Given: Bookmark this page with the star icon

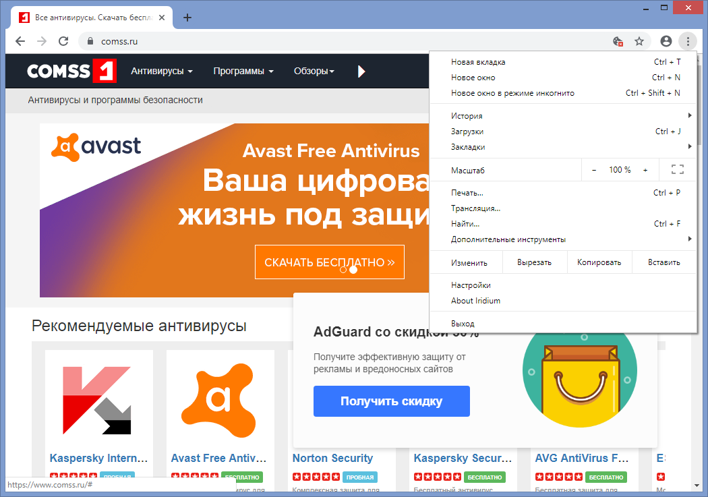Looking at the screenshot, I should click(639, 42).
